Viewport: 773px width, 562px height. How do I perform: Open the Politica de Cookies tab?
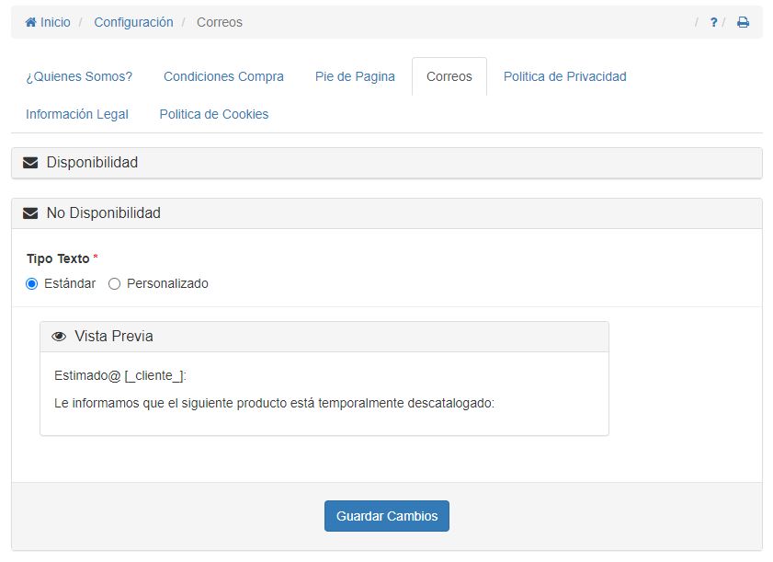click(212, 114)
